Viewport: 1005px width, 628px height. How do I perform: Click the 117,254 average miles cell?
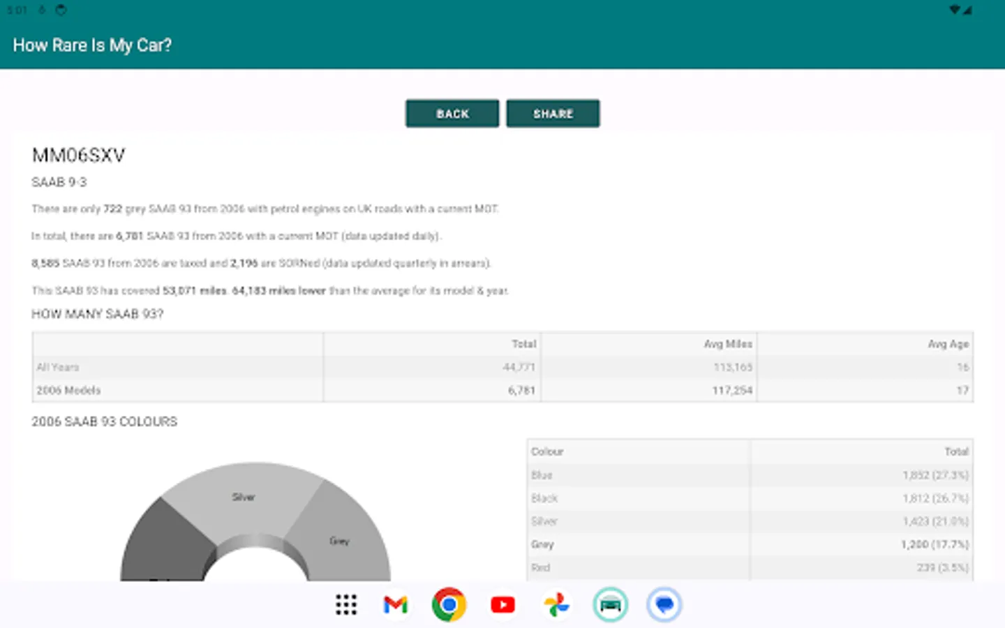tap(732, 390)
